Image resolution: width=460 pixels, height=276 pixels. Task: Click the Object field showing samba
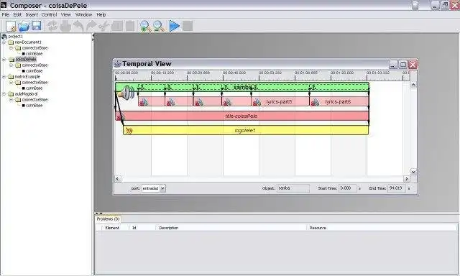click(293, 188)
